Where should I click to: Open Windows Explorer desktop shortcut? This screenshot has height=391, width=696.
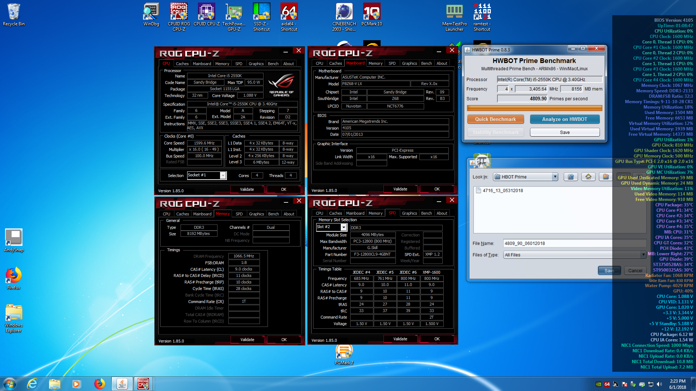point(14,318)
